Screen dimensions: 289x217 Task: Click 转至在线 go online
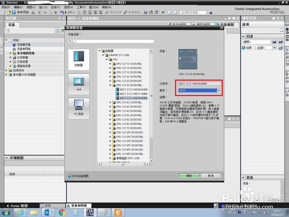[113, 12]
